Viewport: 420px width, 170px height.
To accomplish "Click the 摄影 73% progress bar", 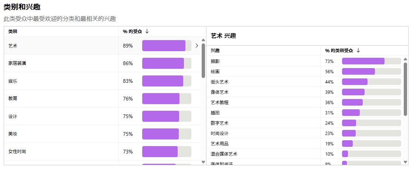I will point(371,61).
